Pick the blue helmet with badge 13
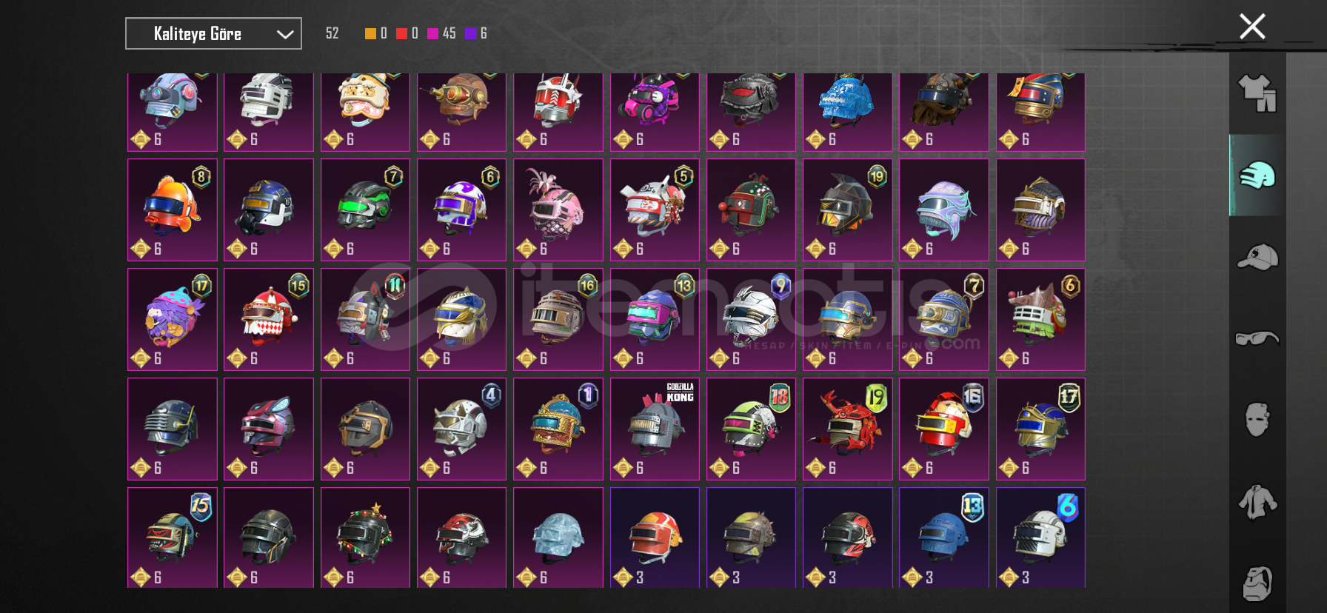The image size is (1327, 613). (x=944, y=537)
